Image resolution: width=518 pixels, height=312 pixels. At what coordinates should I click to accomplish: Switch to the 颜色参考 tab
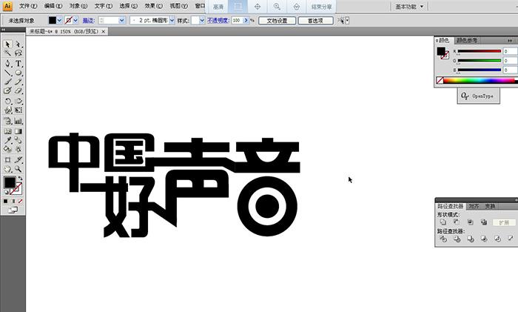(x=466, y=40)
